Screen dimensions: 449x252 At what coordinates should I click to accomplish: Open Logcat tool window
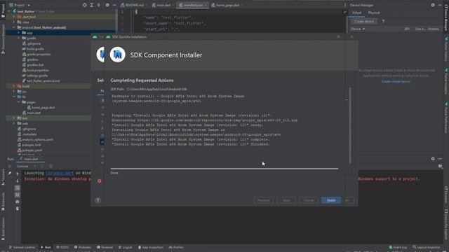pyautogui.click(x=125, y=247)
